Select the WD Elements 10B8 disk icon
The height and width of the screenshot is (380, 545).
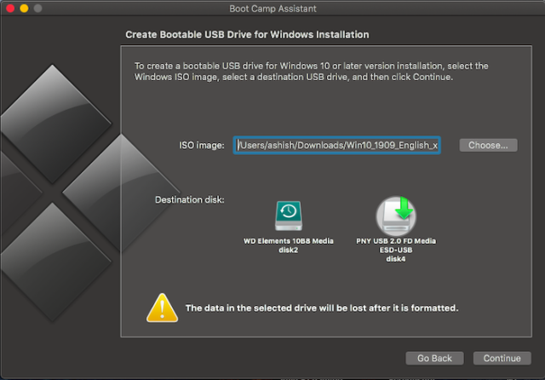pos(288,216)
